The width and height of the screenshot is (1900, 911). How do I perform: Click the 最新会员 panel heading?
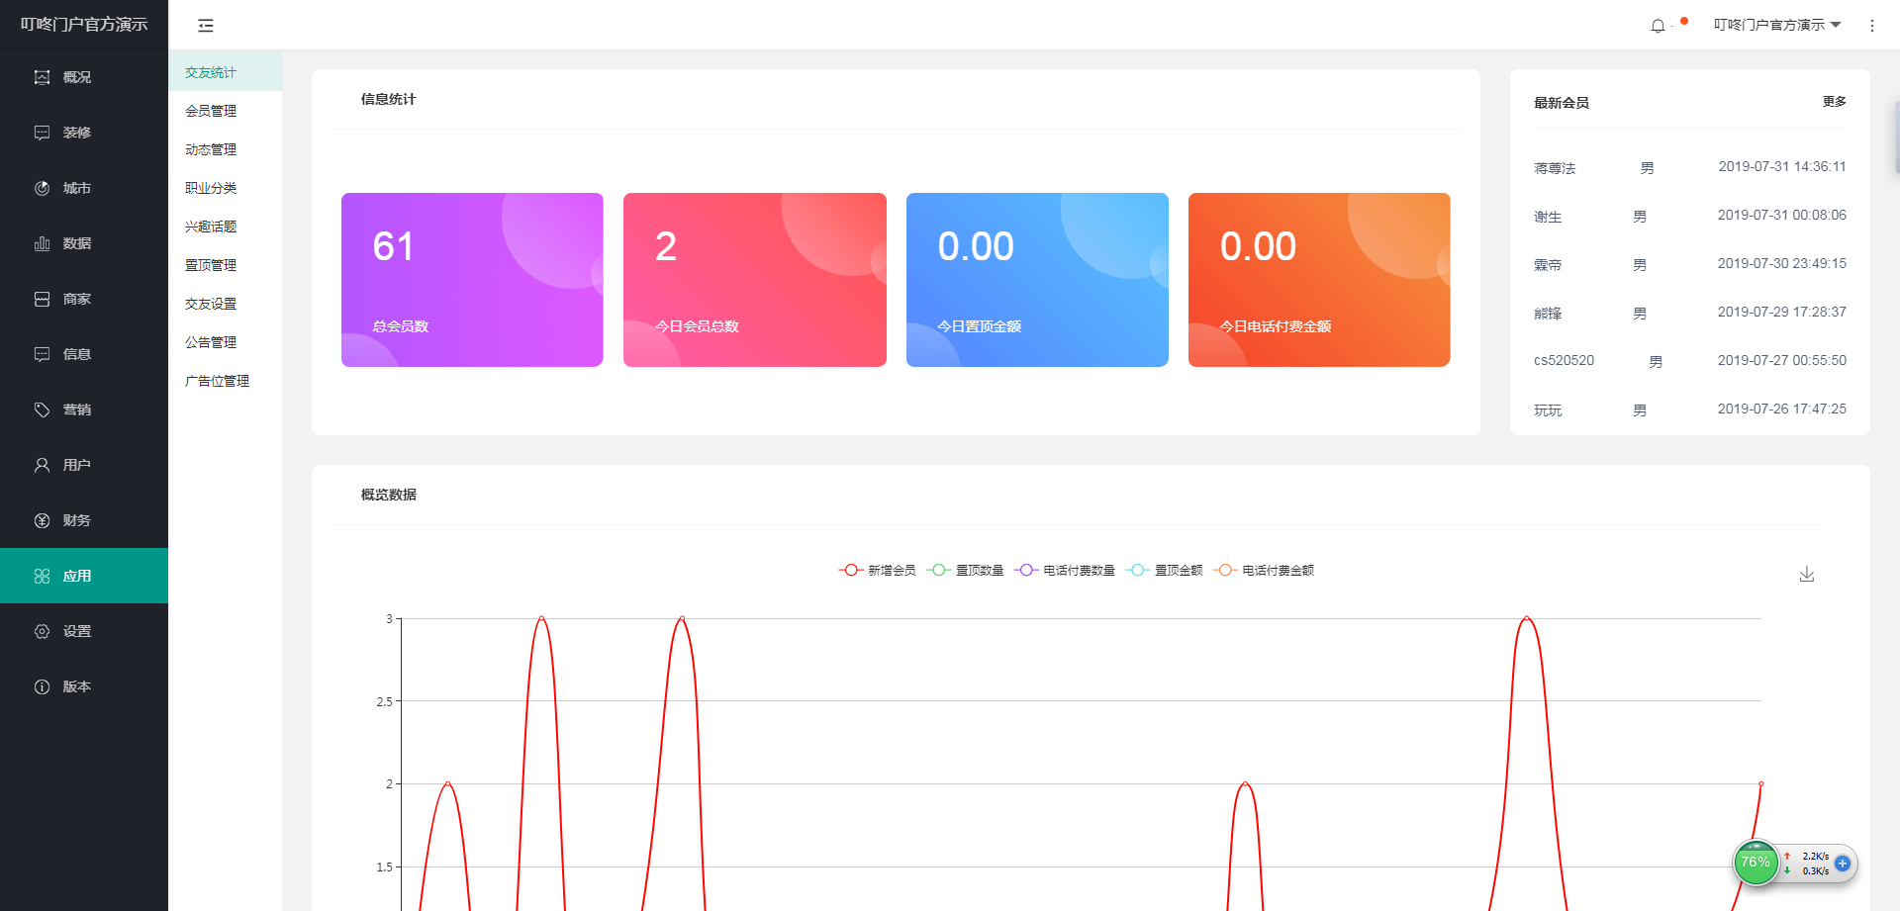(1562, 103)
